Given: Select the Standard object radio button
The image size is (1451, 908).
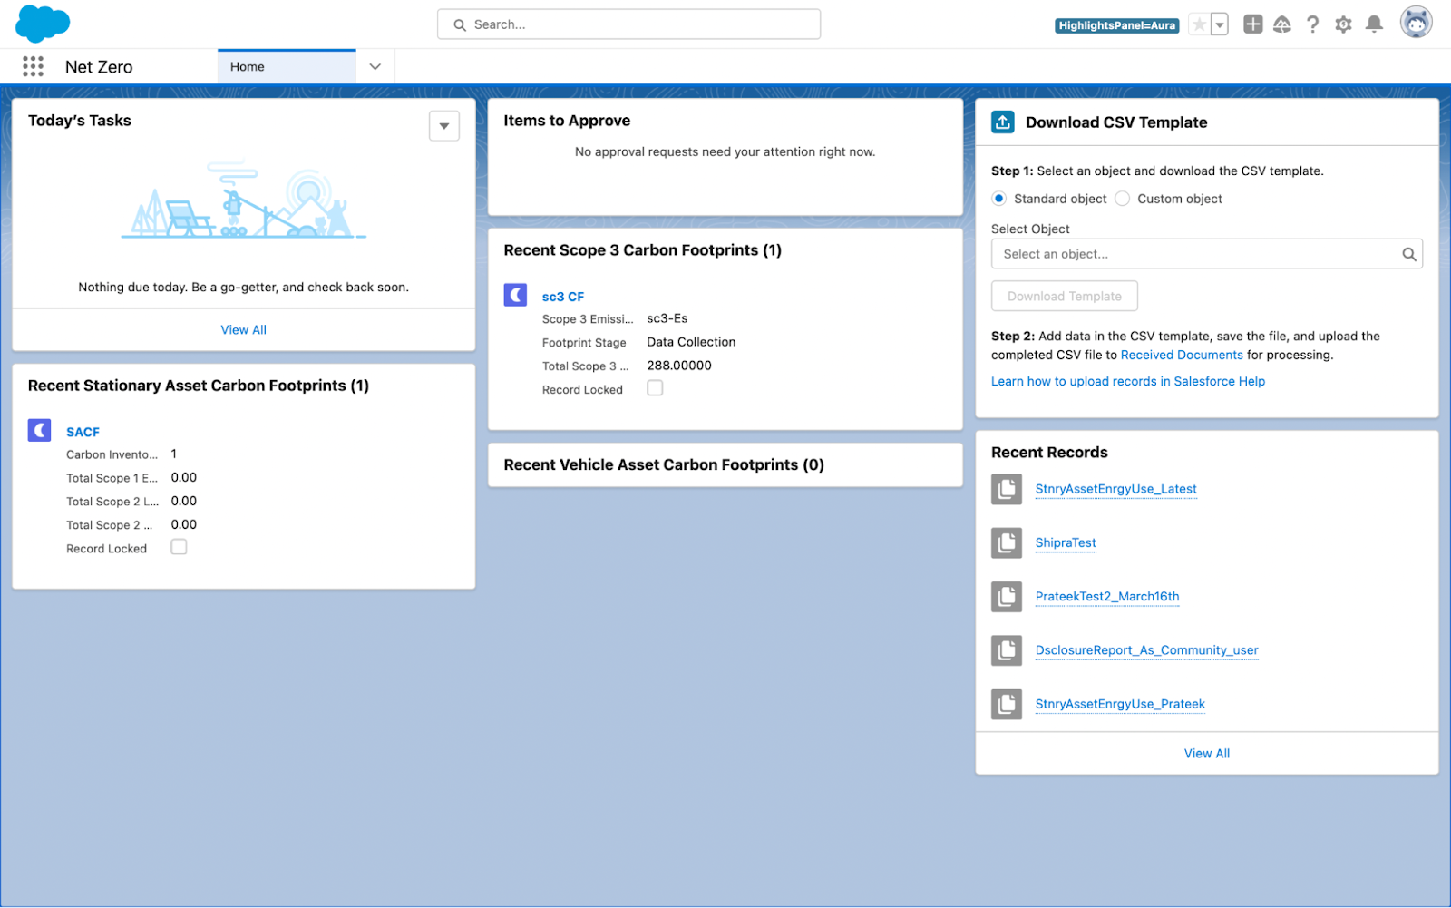Looking at the screenshot, I should tap(999, 199).
